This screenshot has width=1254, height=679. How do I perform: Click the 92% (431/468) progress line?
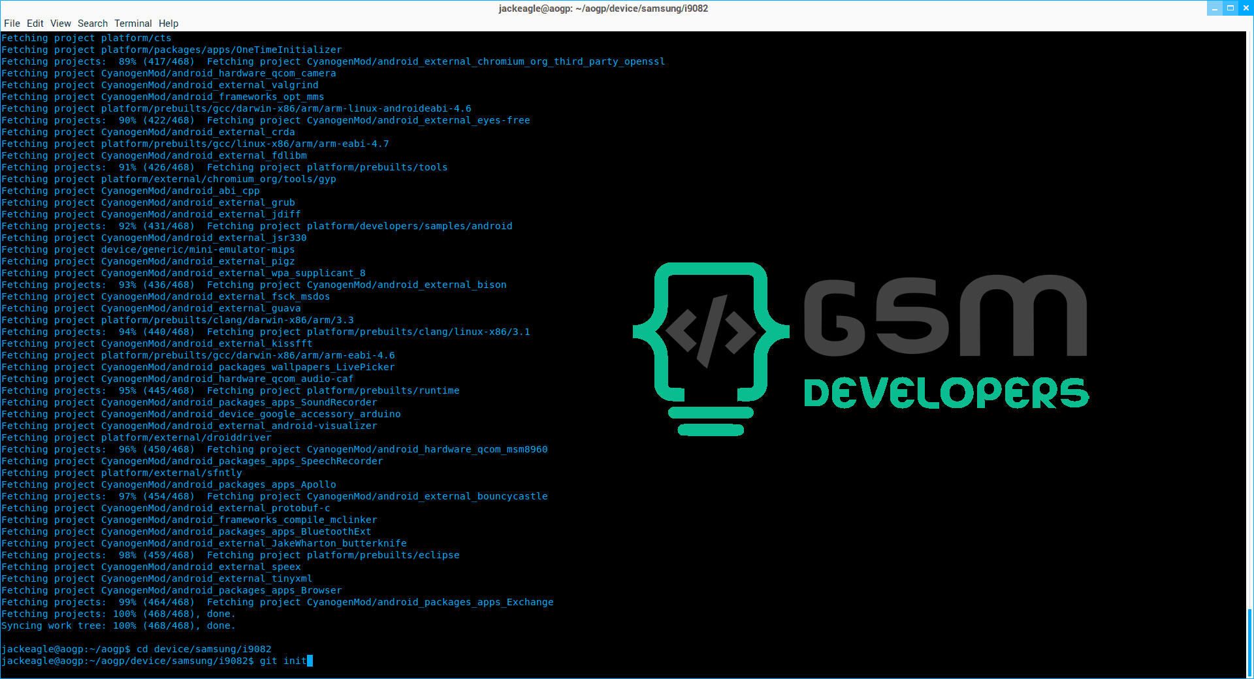(x=257, y=226)
